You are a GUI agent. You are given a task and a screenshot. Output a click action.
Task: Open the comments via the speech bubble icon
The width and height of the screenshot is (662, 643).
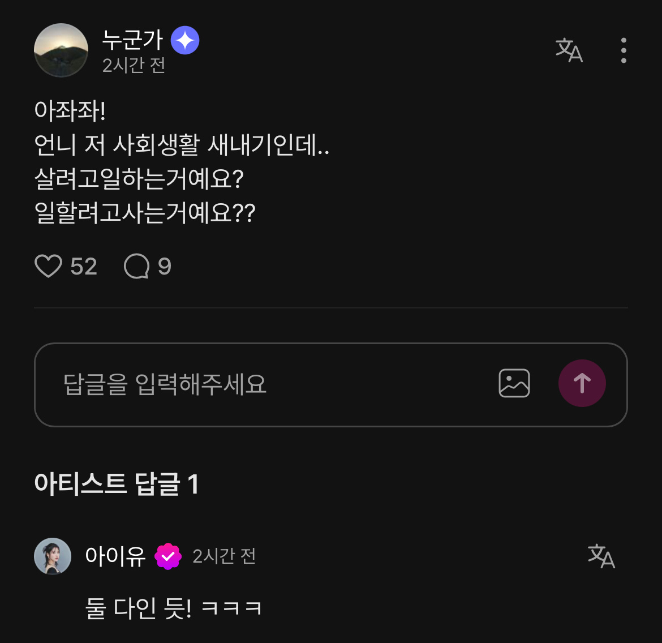pos(136,266)
